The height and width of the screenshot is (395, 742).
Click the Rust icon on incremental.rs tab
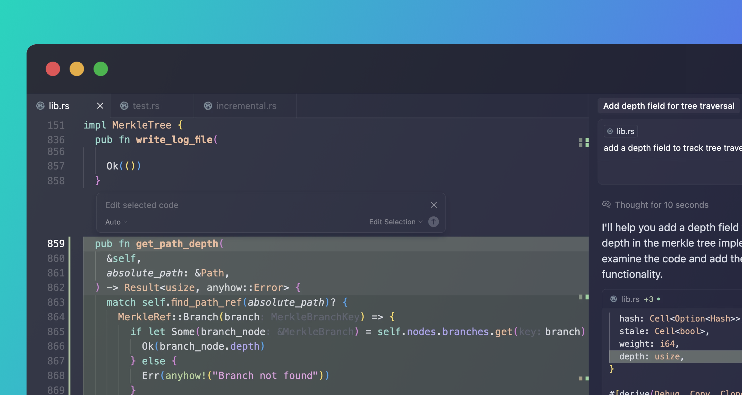coord(208,106)
